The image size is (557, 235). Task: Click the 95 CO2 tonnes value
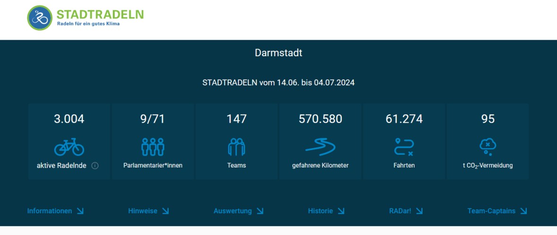pyautogui.click(x=488, y=119)
